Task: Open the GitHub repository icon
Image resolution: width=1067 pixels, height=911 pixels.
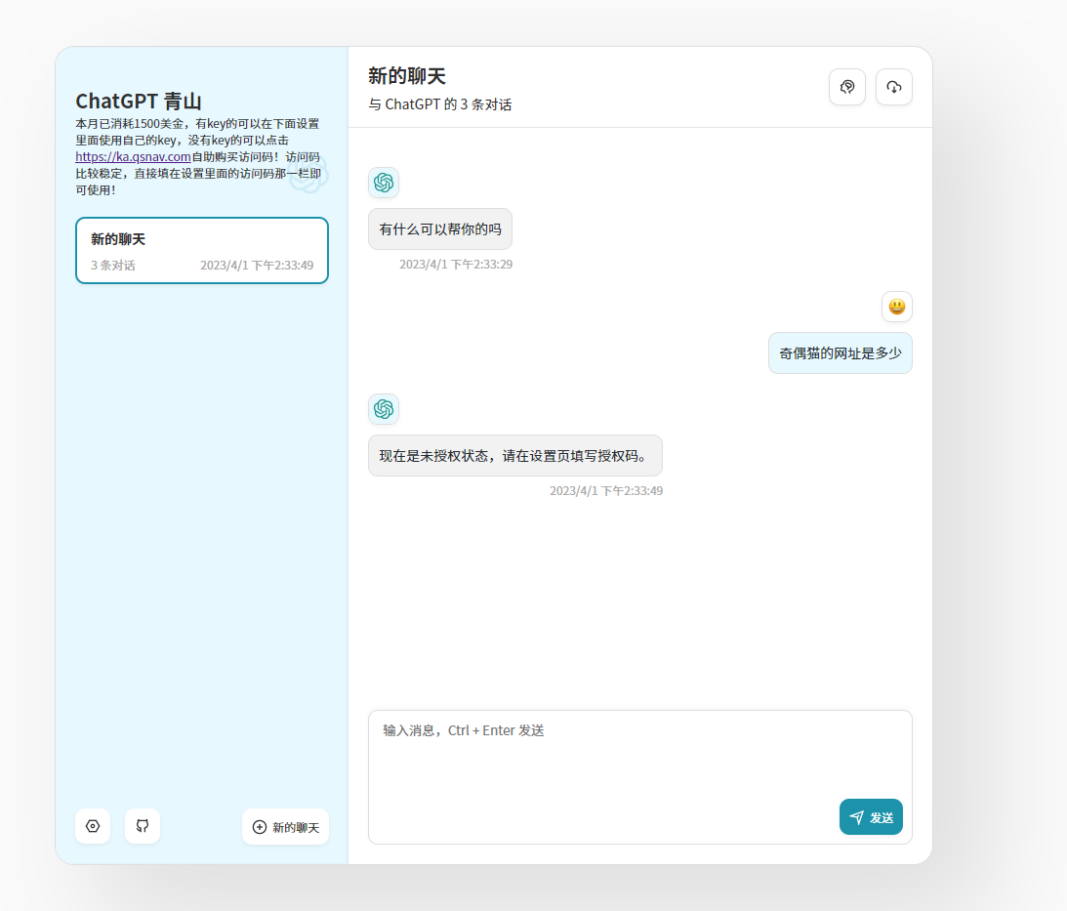Action: [143, 826]
